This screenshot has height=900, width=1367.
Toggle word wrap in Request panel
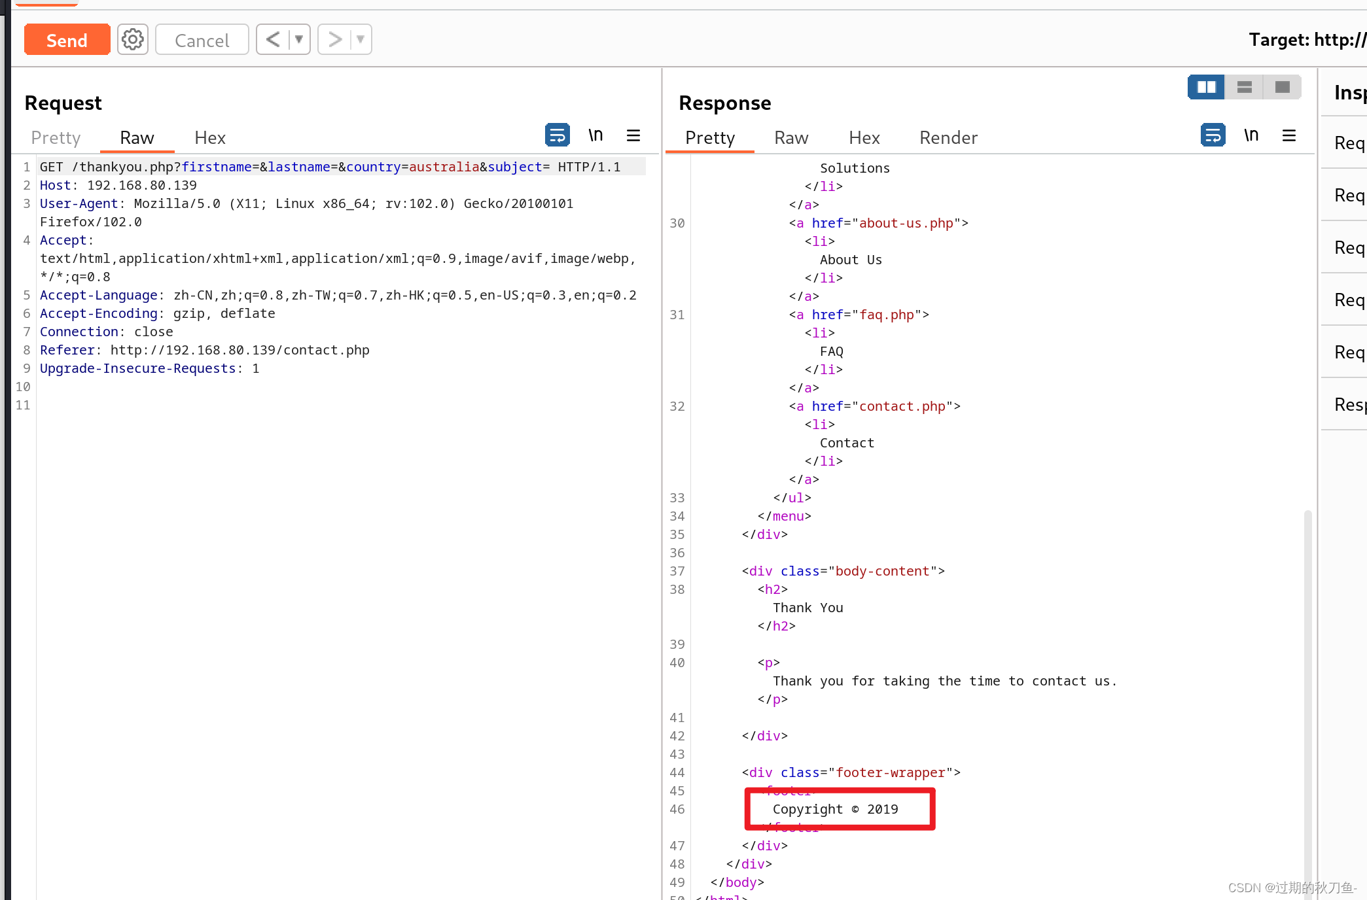click(557, 135)
